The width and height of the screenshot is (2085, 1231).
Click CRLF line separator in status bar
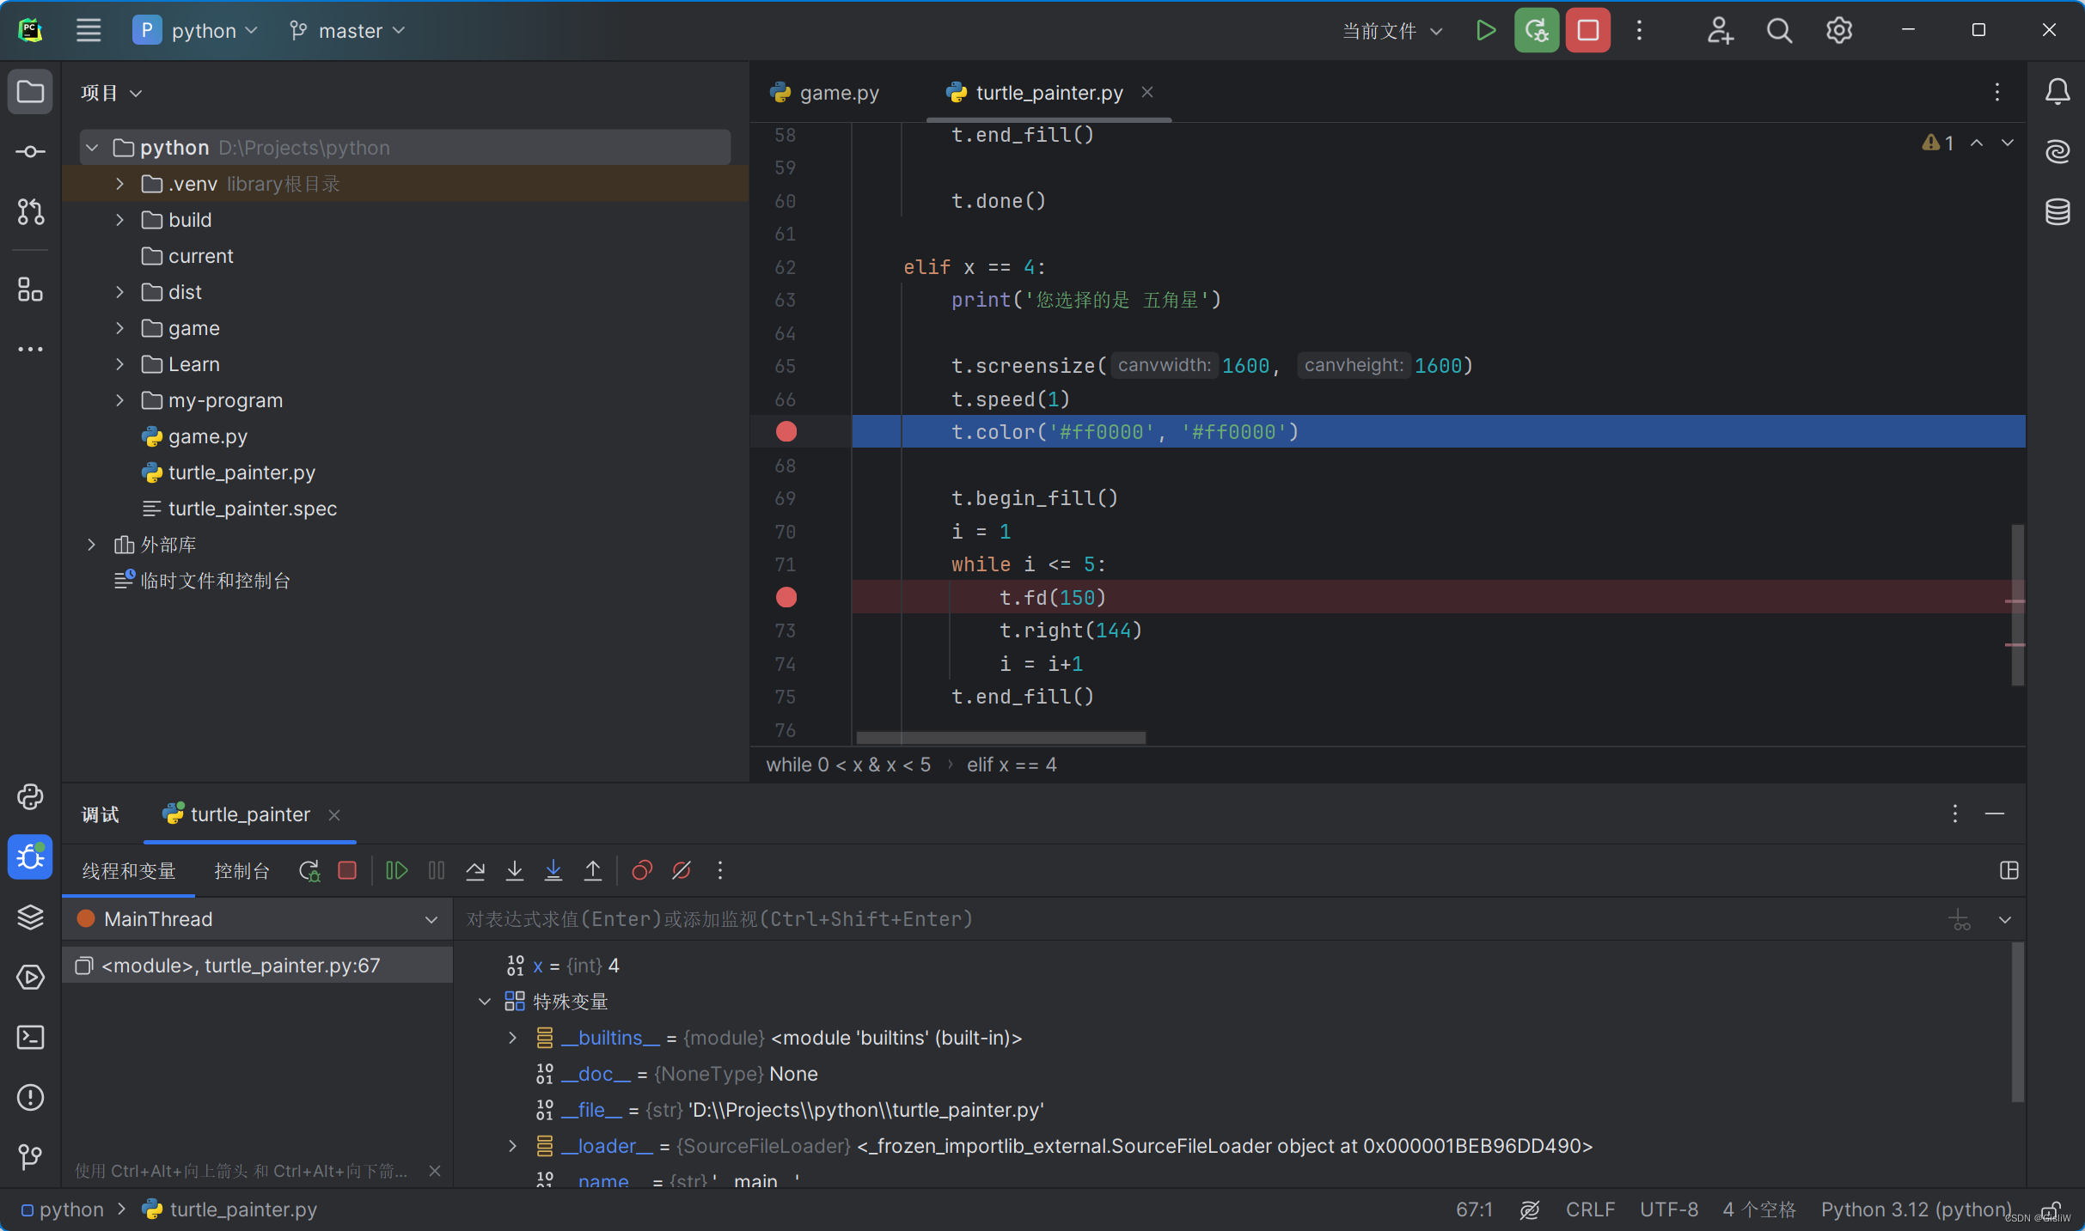1590,1210
